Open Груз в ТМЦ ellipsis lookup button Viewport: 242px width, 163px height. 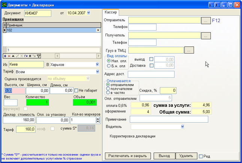click(x=189, y=50)
